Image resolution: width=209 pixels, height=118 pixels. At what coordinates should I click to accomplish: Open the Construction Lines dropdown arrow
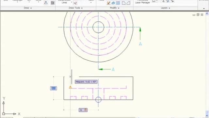(72, 2)
